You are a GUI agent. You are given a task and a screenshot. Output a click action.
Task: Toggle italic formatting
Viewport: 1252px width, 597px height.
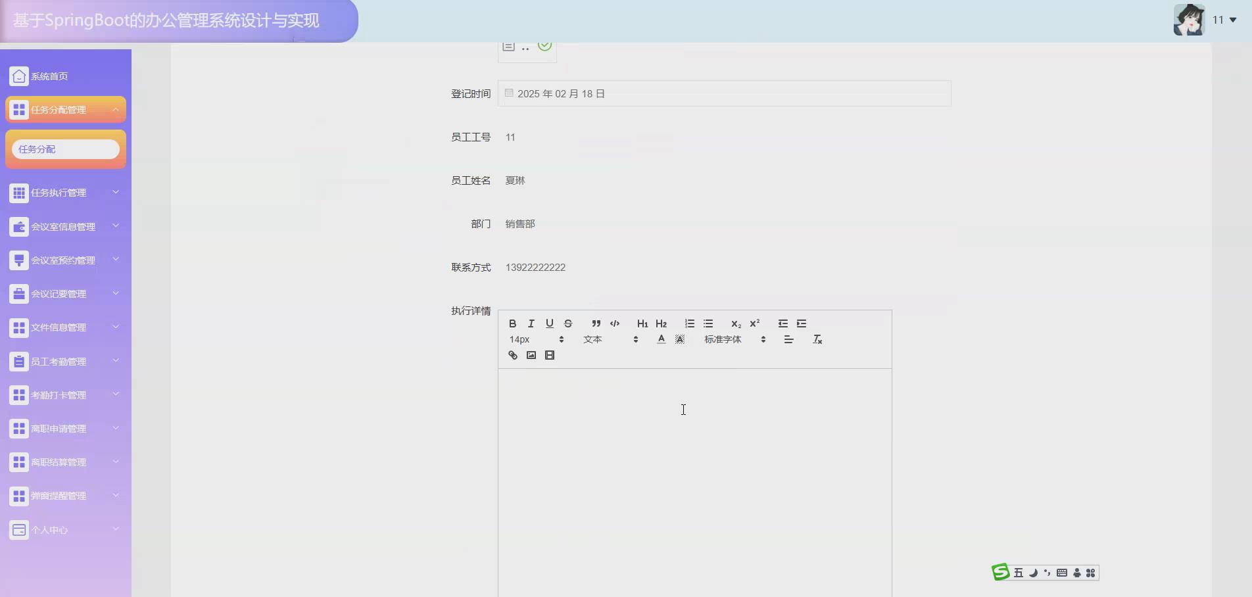coord(531,323)
